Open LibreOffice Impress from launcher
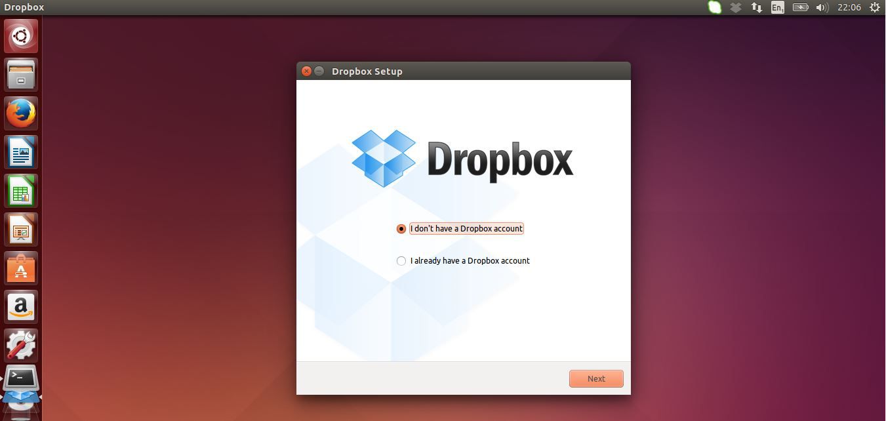Image resolution: width=886 pixels, height=421 pixels. tap(21, 230)
